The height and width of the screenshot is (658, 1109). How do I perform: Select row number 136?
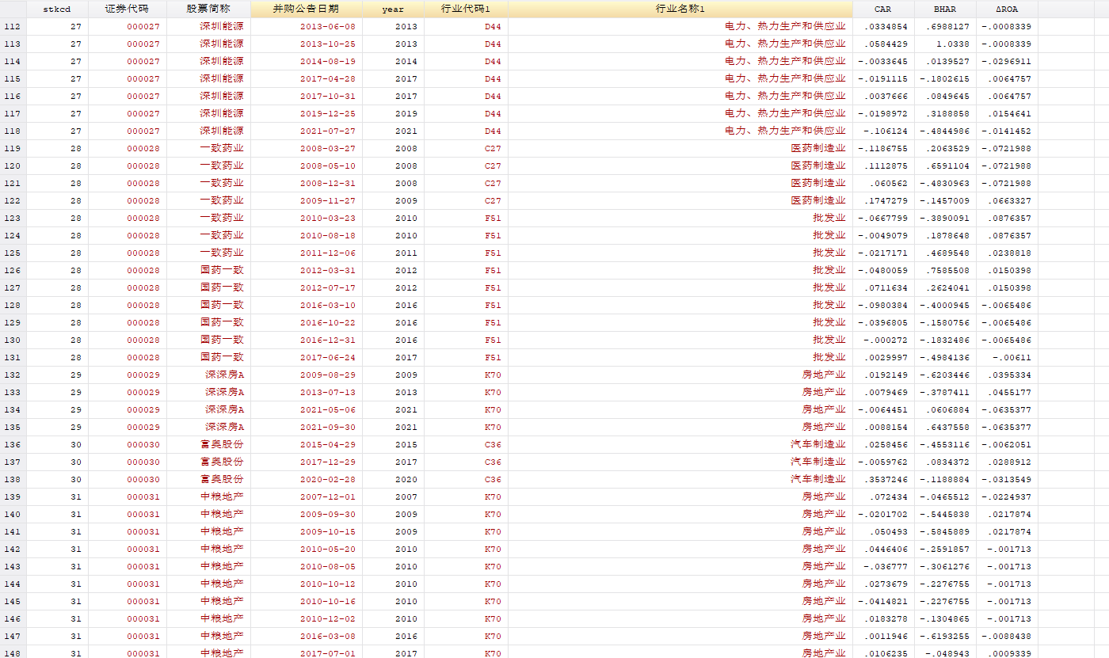click(x=13, y=444)
